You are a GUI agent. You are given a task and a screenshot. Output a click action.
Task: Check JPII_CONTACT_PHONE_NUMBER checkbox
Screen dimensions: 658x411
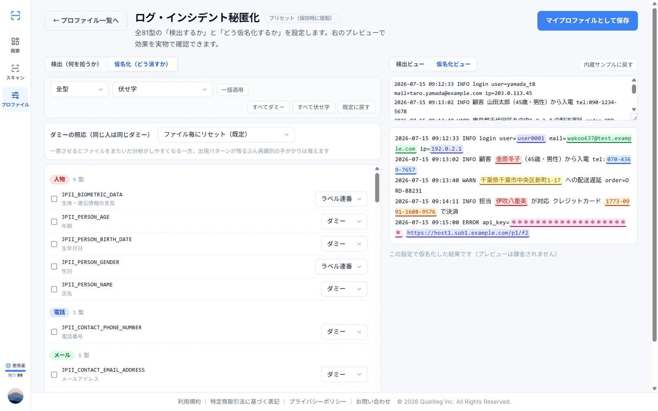pyautogui.click(x=54, y=332)
